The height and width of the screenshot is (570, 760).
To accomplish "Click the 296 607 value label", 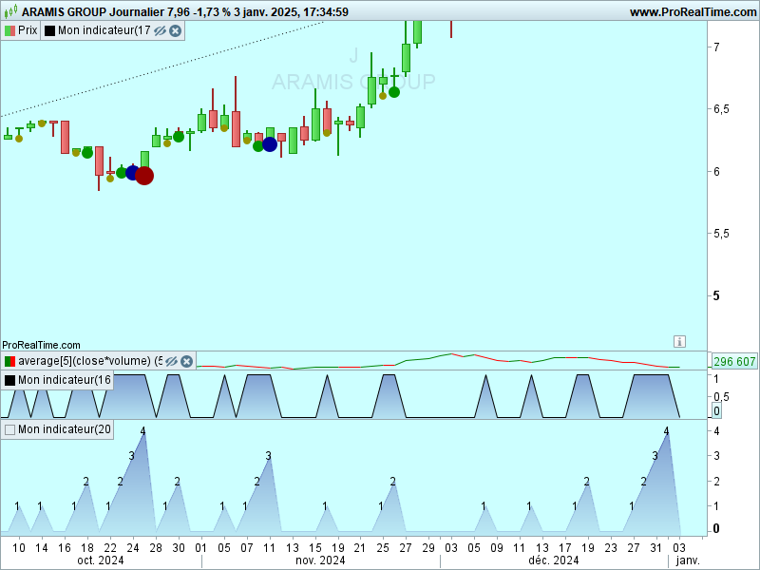I will click(734, 362).
